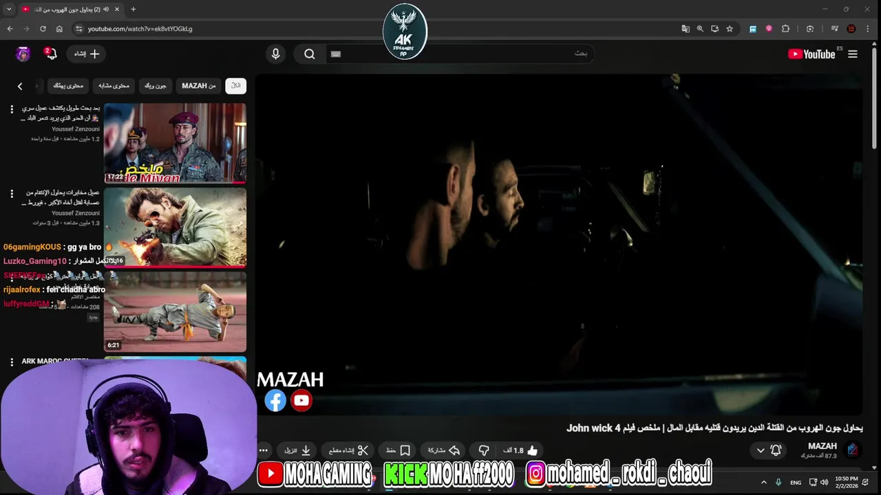This screenshot has height=495, width=881.
Task: Open the Hrithik action movie thumbnail
Action: [175, 227]
